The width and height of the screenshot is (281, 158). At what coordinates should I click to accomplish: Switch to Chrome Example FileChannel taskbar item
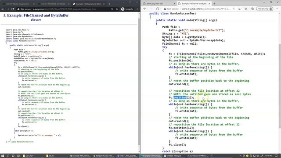coord(80,156)
